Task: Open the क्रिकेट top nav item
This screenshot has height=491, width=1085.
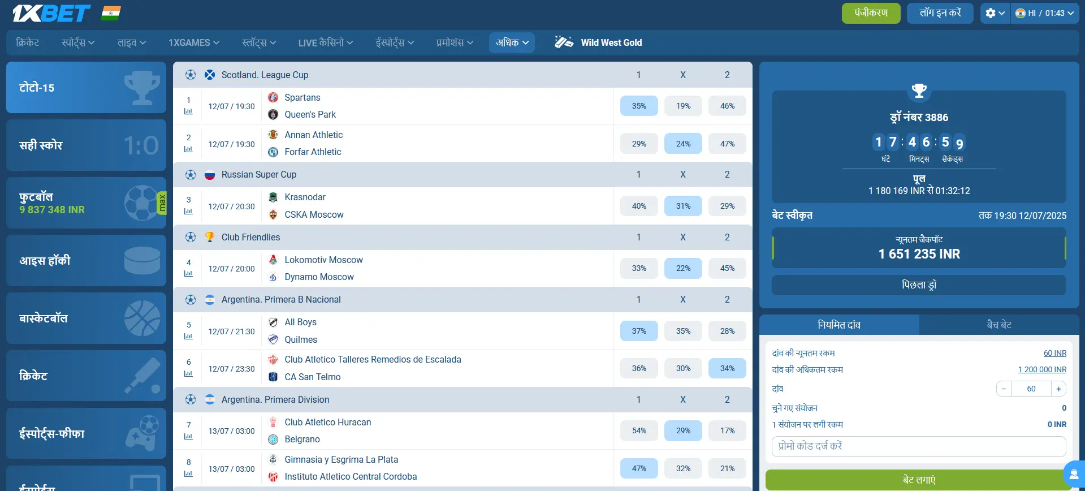Action: [x=28, y=42]
